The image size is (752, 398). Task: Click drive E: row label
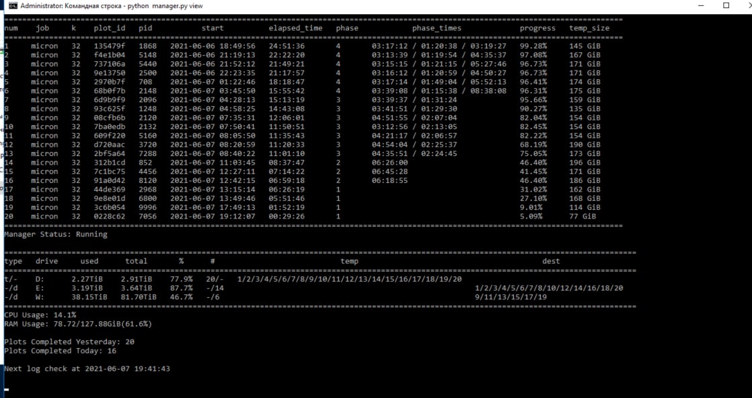point(40,288)
